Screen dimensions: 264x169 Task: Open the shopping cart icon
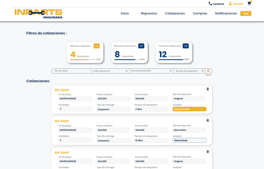click(249, 4)
